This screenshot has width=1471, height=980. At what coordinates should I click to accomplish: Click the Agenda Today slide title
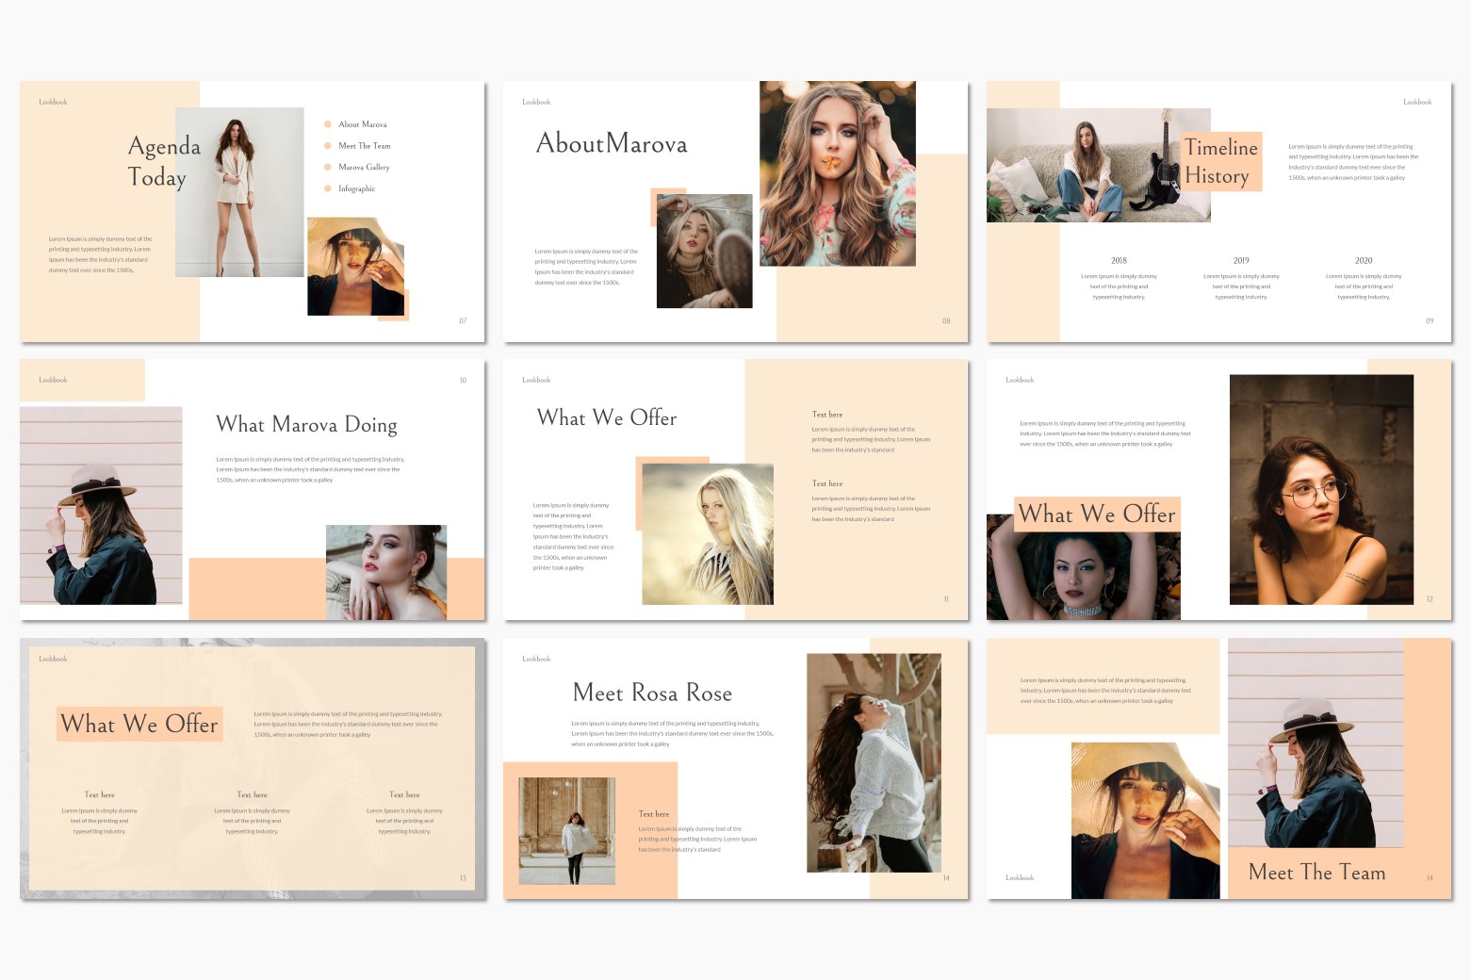[164, 162]
